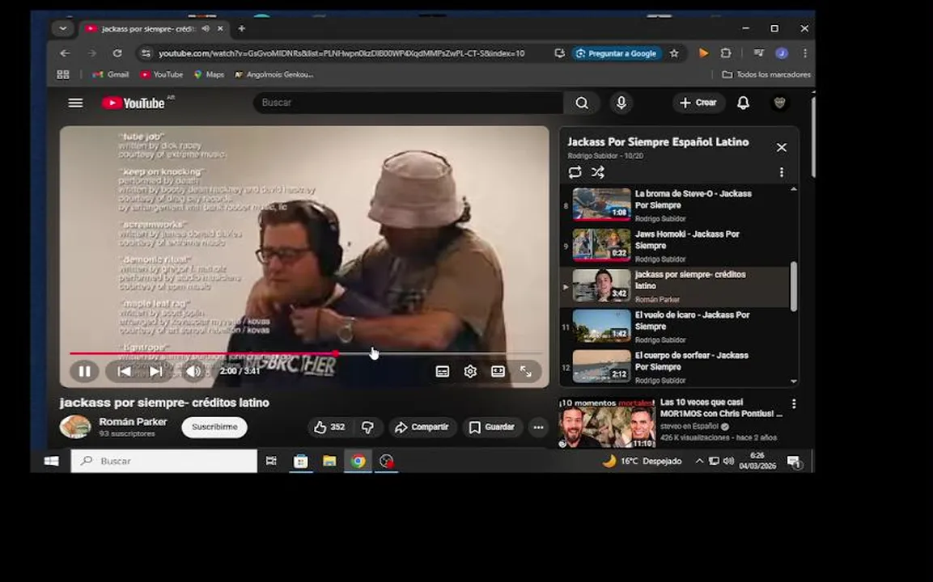
Task: Open options for the recommended Chris Pontius video
Action: pos(794,403)
